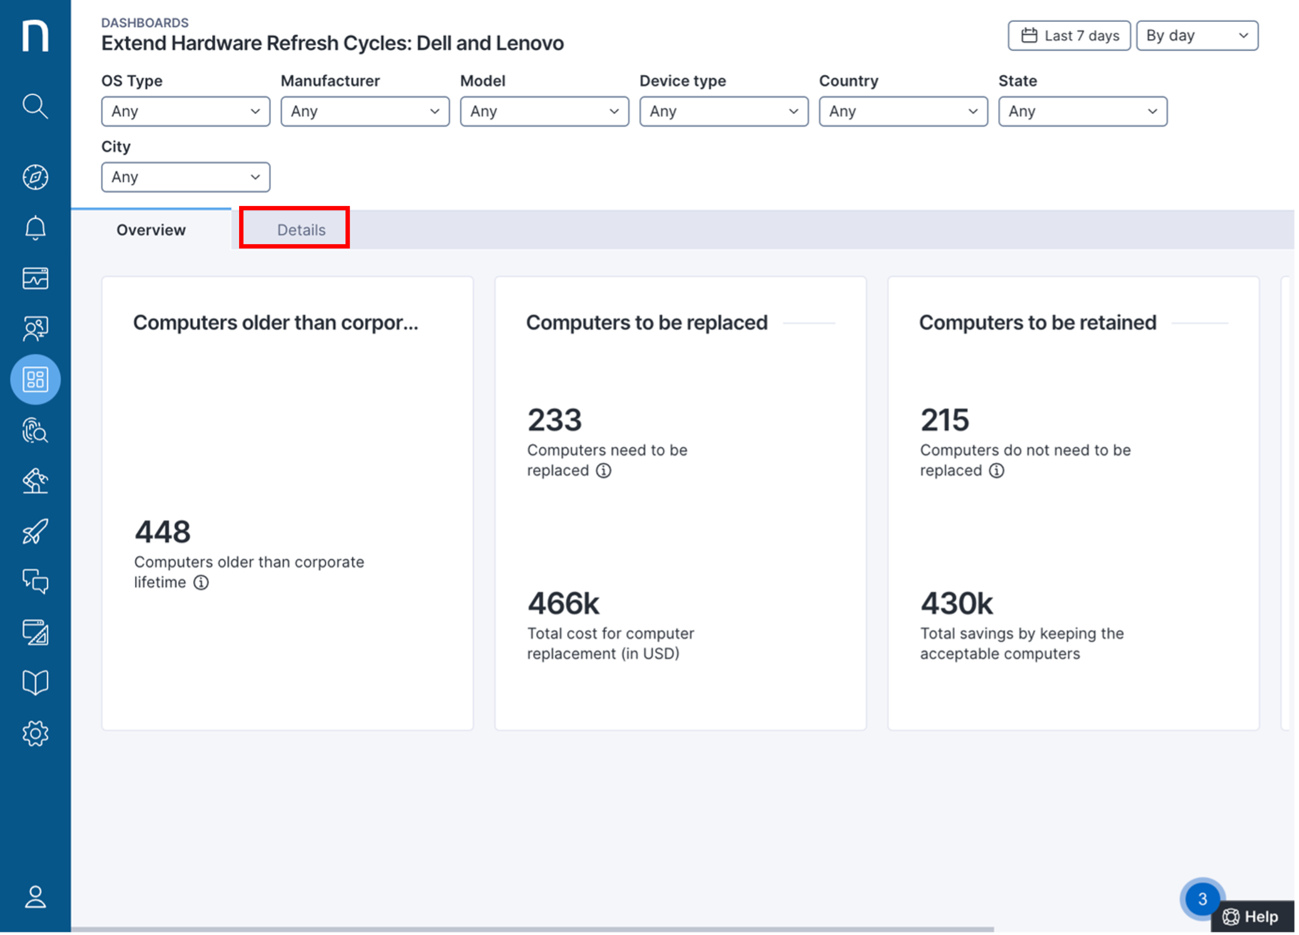The height and width of the screenshot is (935, 1299).
Task: Expand the By day granularity dropdown
Action: [1196, 36]
